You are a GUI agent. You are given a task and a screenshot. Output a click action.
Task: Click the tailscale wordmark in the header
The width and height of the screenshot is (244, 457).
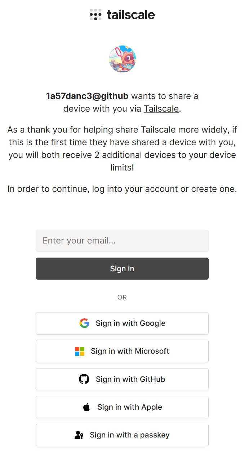(131, 15)
